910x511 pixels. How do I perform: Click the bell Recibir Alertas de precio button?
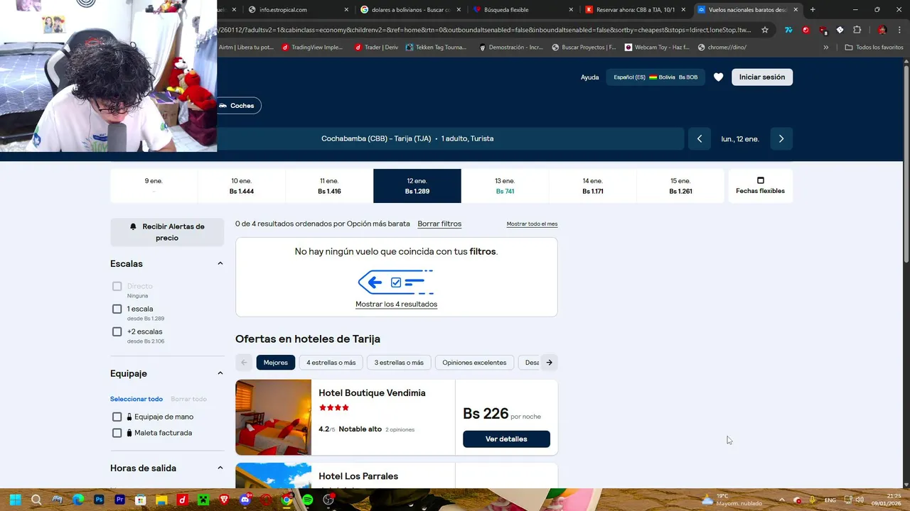(167, 232)
